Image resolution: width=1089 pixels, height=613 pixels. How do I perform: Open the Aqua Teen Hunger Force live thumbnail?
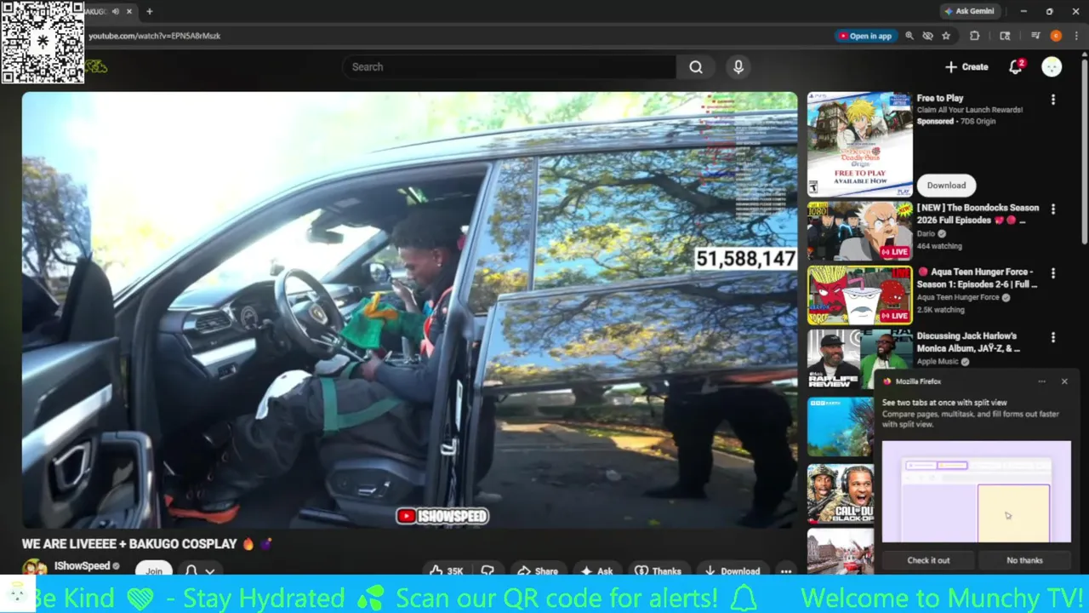tap(859, 295)
